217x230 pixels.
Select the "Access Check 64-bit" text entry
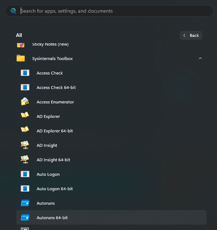(56, 88)
